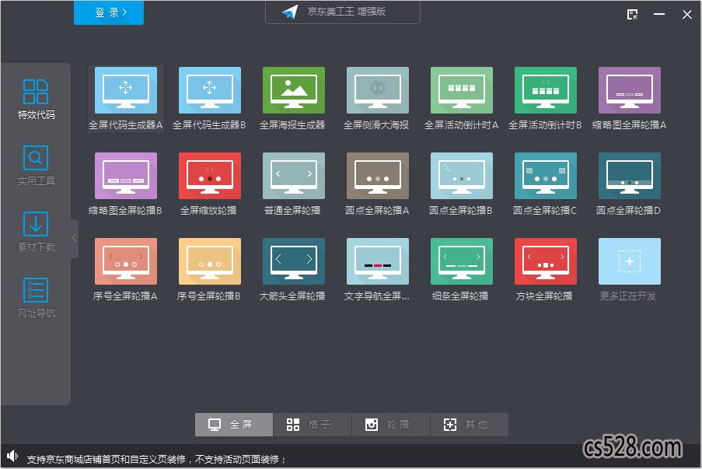Close the application window

pos(686,14)
